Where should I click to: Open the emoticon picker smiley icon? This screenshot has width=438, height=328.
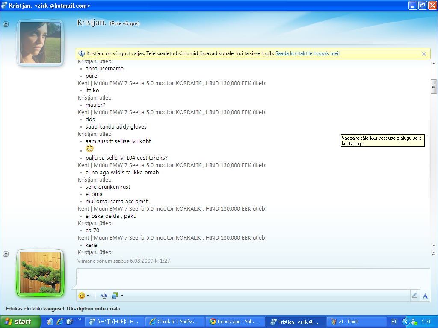[x=82, y=296]
